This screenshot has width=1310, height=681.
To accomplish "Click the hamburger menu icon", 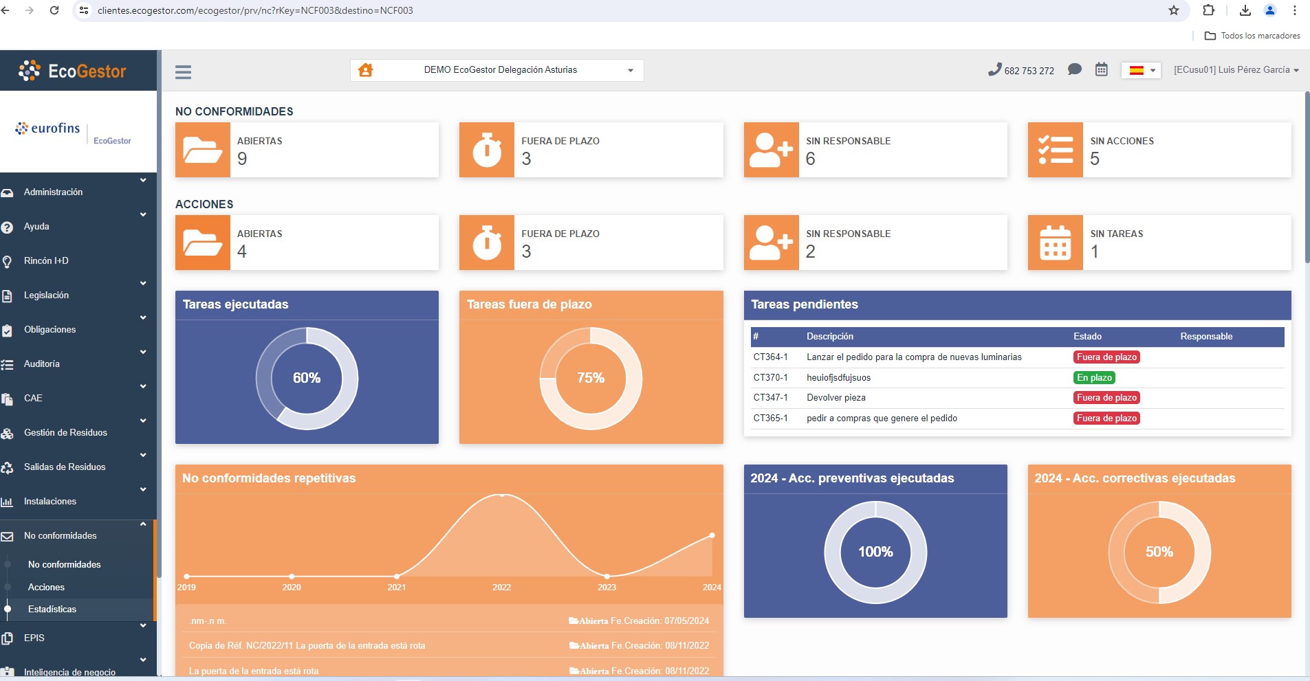I will [183, 71].
